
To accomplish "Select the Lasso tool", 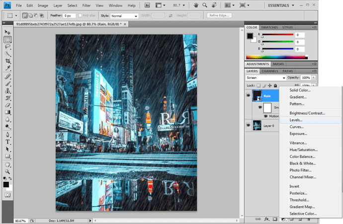I will point(7,46).
